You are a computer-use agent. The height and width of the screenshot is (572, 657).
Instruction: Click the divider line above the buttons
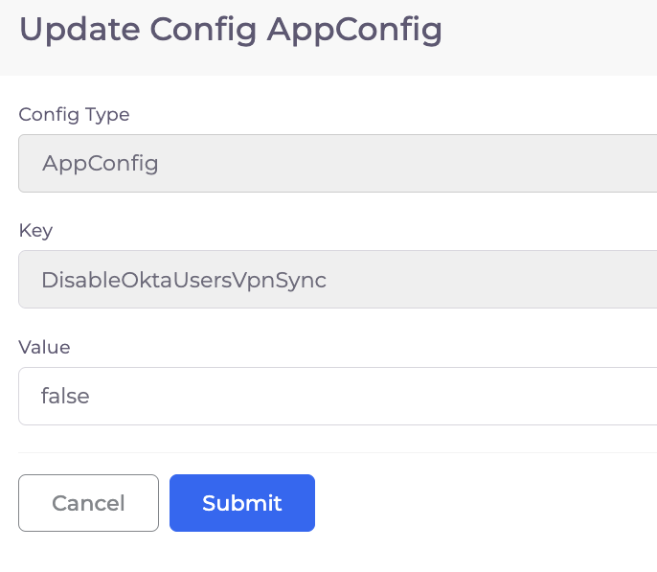pyautogui.click(x=338, y=452)
